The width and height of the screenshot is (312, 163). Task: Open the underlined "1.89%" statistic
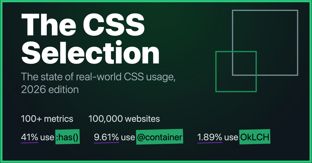coord(210,138)
